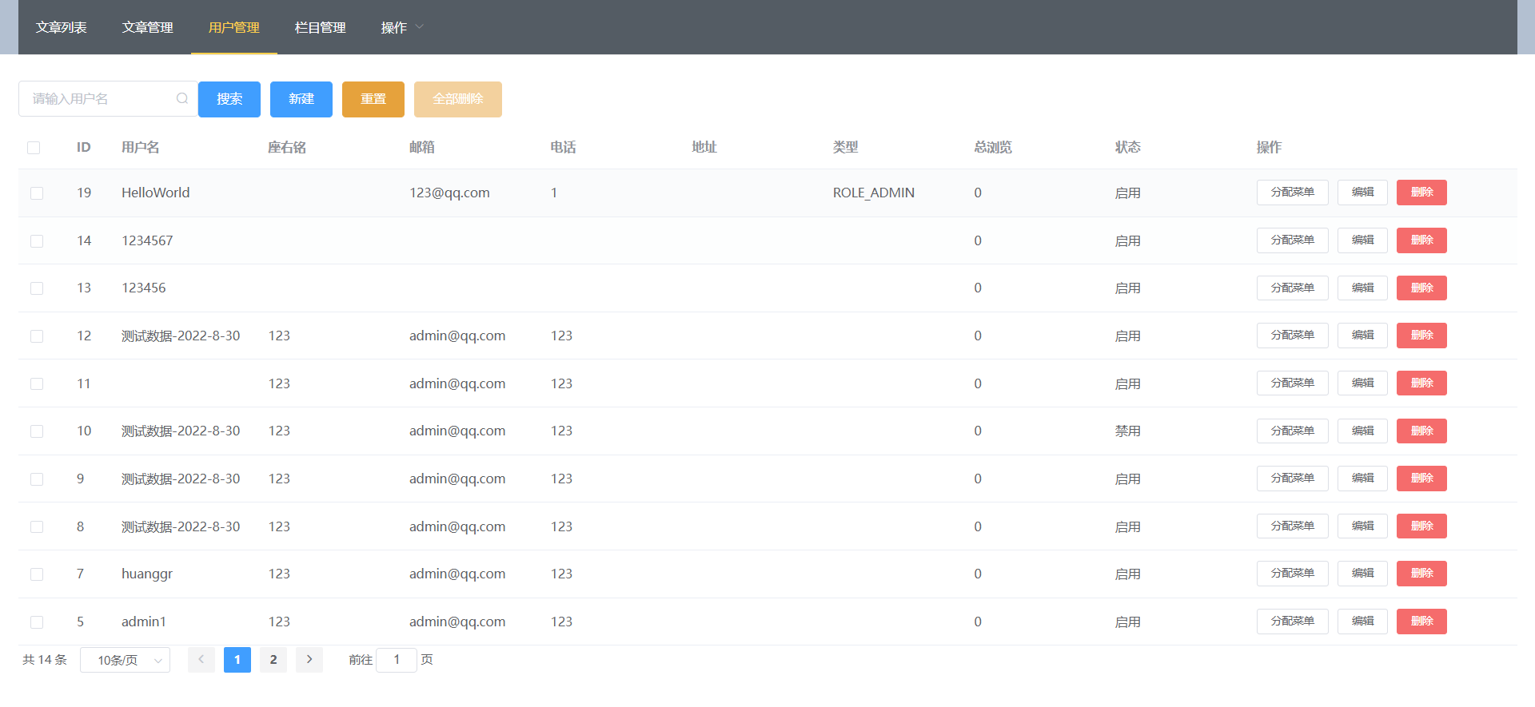
Task: Click the search magnifier icon in username field
Action: pos(182,98)
